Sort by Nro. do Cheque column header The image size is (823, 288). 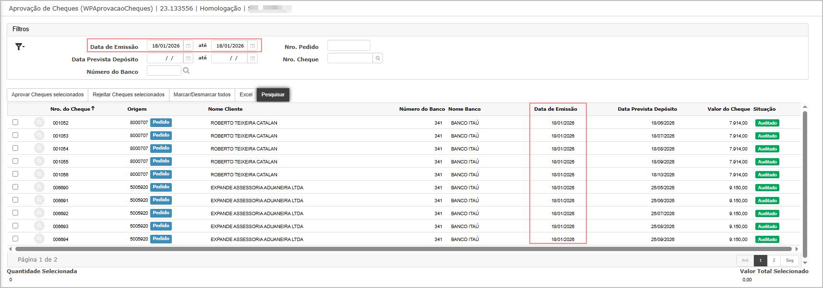point(71,109)
